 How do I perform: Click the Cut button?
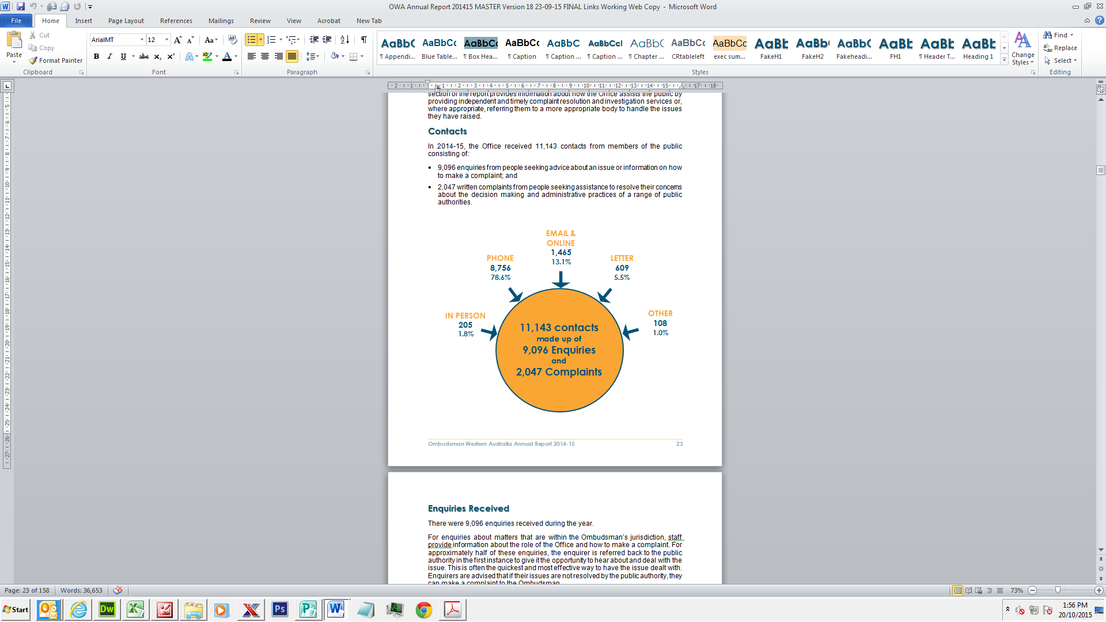(39, 35)
